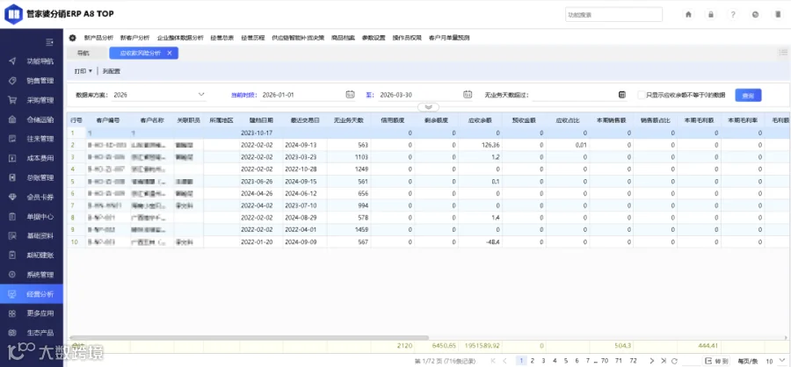Image resolution: width=791 pixels, height=367 pixels.
Task: Sort by 无业务天数 column header
Action: click(349, 120)
